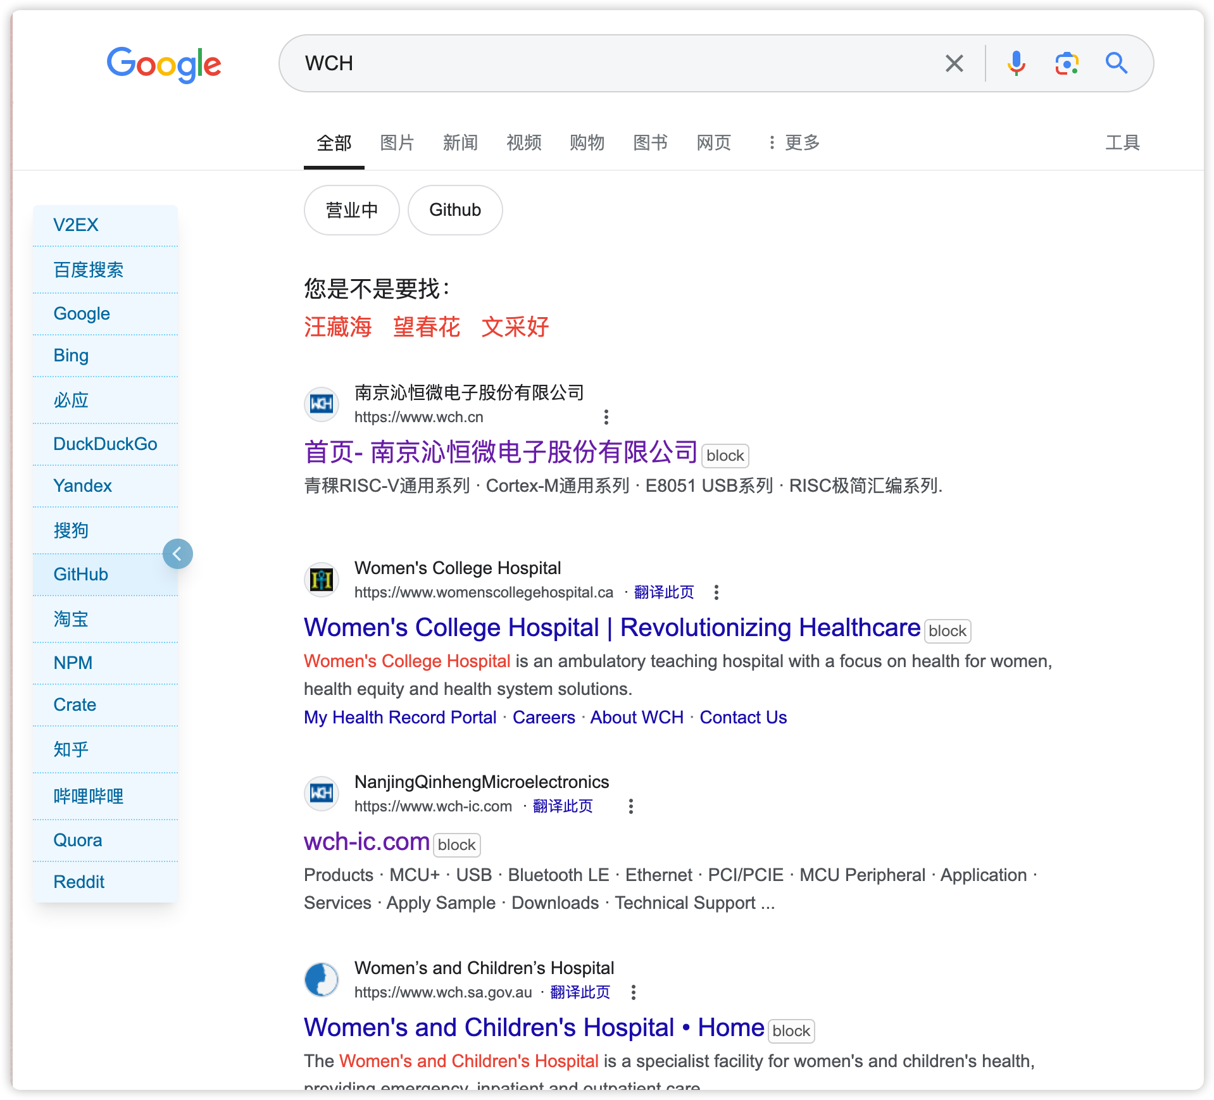
Task: Search on 百度搜索 from the sidebar
Action: [105, 270]
